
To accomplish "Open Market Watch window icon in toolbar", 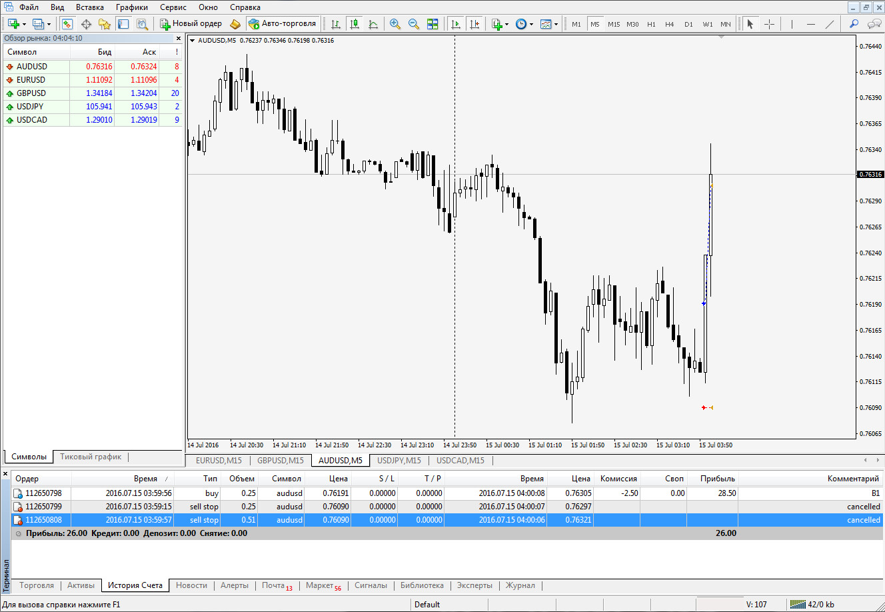I will (67, 24).
